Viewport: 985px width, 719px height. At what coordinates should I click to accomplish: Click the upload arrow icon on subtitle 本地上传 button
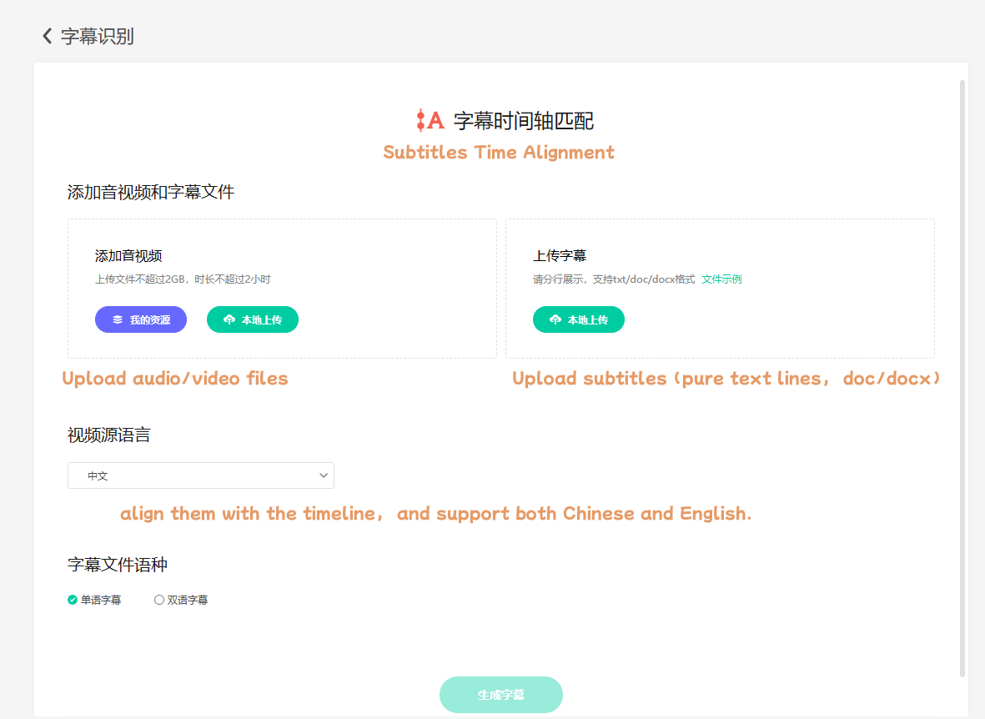556,319
